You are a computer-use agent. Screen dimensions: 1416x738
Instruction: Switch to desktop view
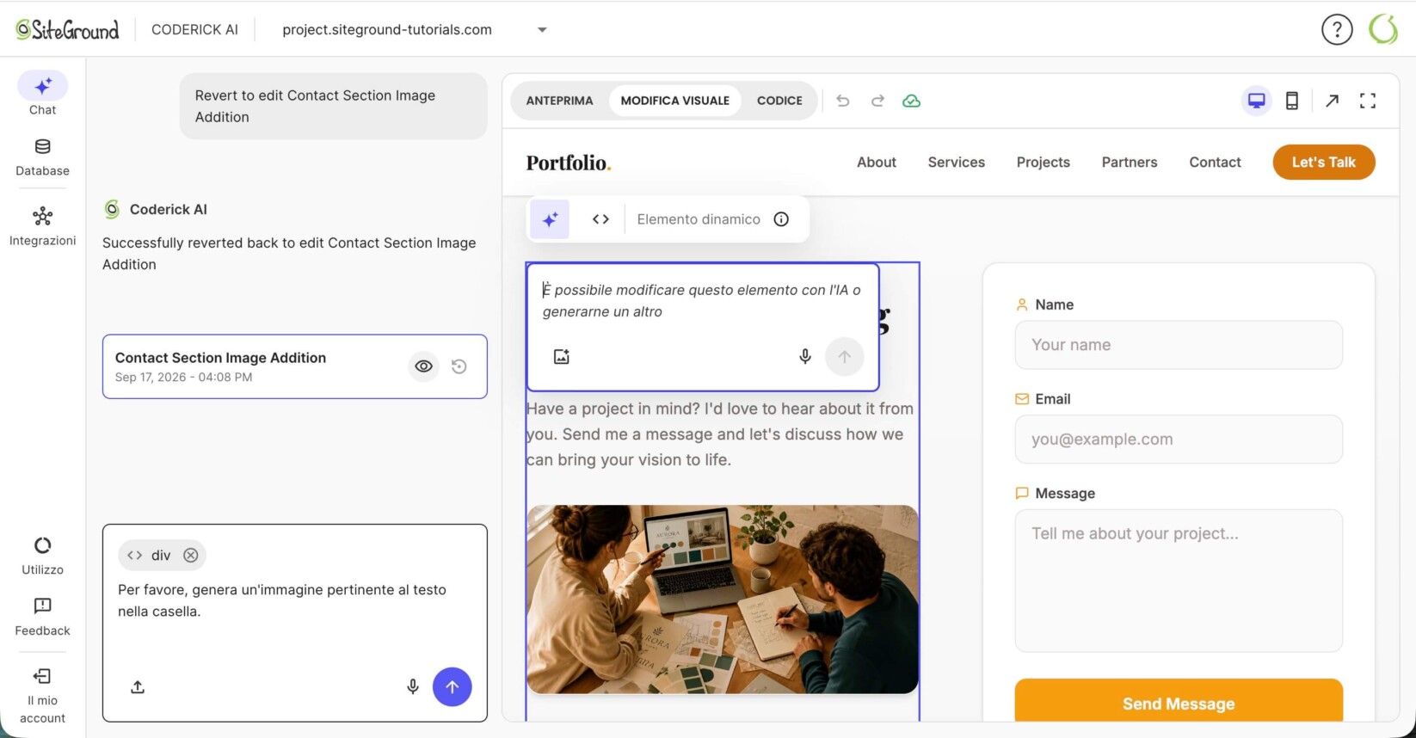click(x=1257, y=101)
